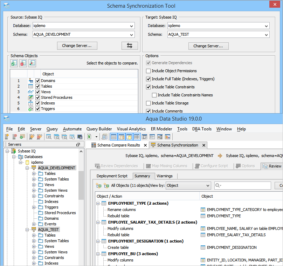Uncheck the Triggers object checkbox
The height and width of the screenshot is (266, 283).
(x=37, y=109)
